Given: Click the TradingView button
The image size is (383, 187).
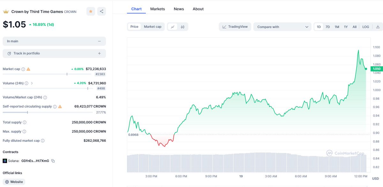Looking at the screenshot, I should pyautogui.click(x=235, y=27).
